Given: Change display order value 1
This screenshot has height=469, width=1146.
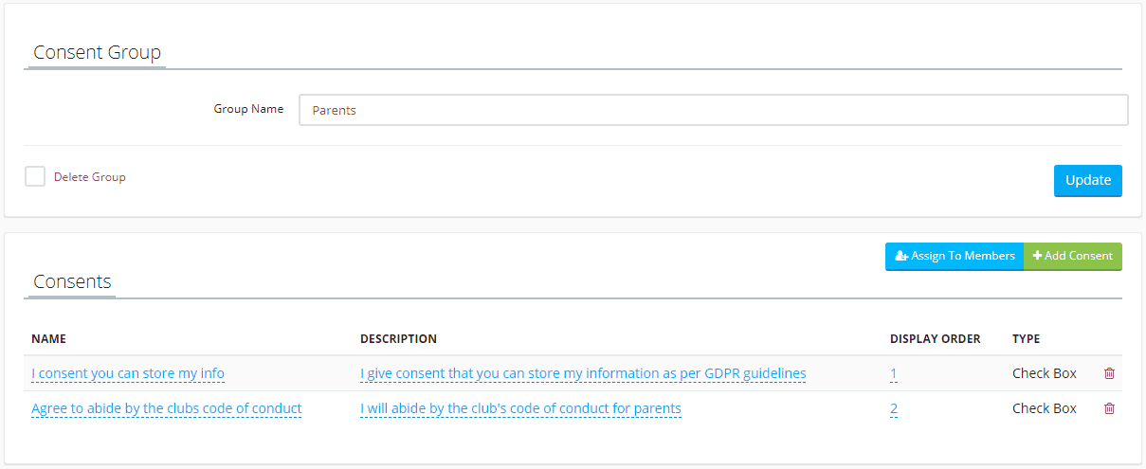Looking at the screenshot, I should tap(894, 373).
